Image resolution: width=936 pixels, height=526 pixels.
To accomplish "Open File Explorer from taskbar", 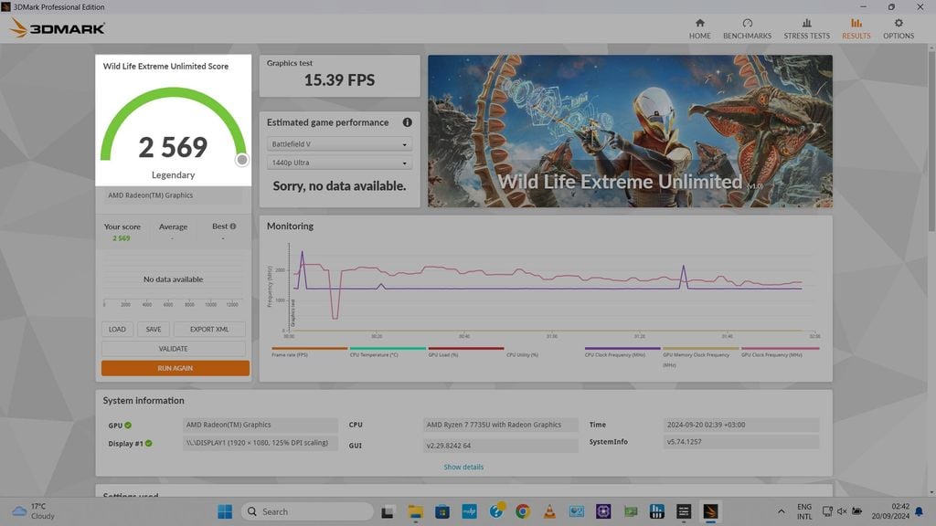I will click(415, 511).
